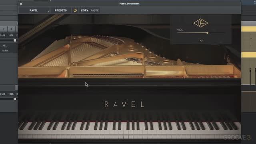Click the RAVEL logo text
The height and width of the screenshot is (144, 256).
click(124, 104)
